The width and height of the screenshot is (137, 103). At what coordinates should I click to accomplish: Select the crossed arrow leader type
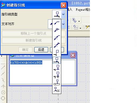pos(57,38)
